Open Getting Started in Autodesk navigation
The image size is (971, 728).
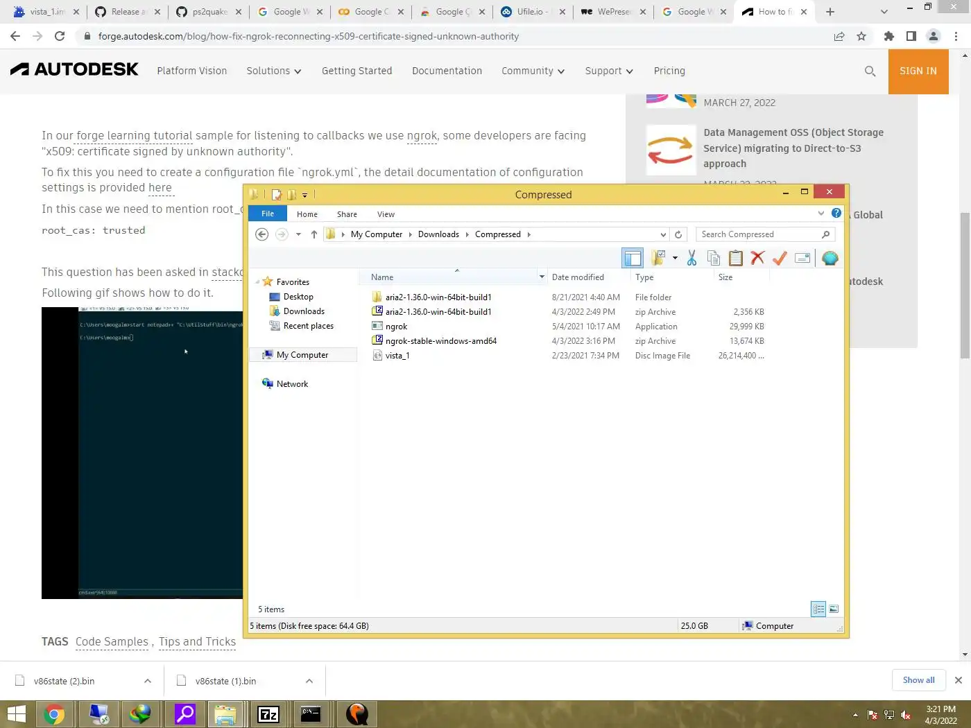357,71
